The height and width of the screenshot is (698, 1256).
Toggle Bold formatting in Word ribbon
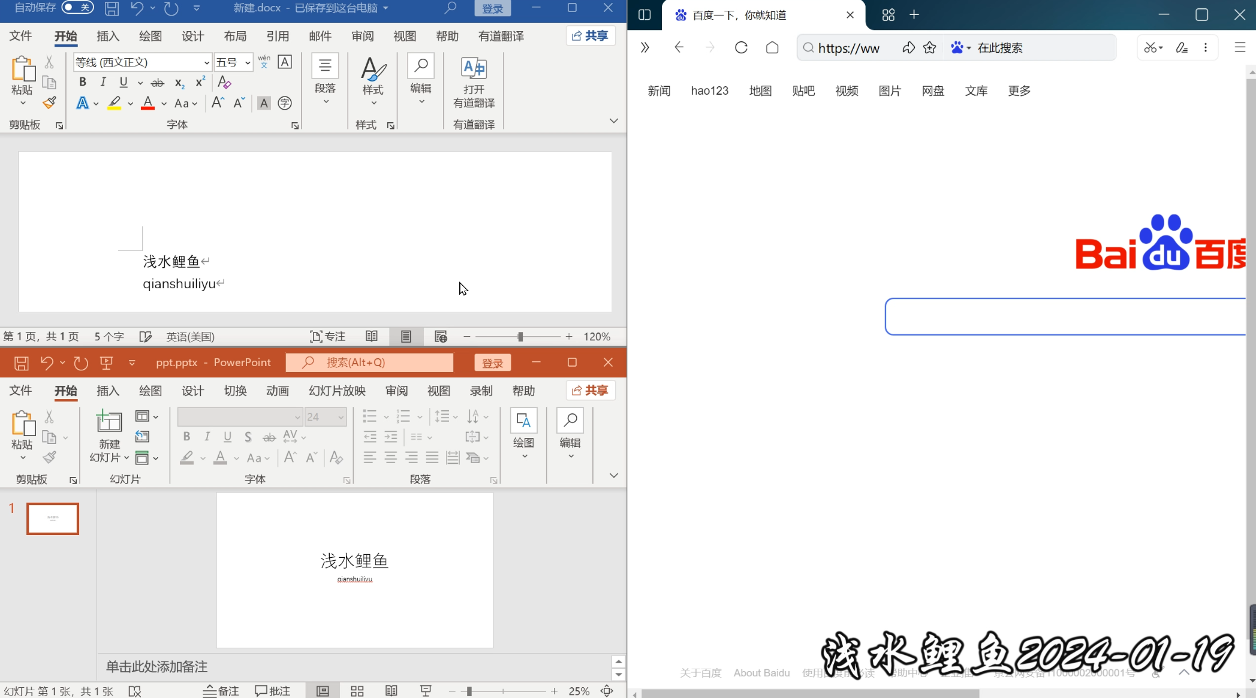click(x=83, y=82)
